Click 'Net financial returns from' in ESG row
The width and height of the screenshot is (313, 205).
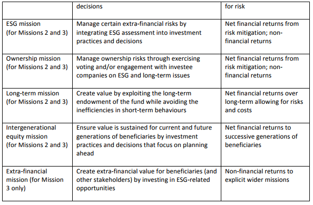click(262, 24)
